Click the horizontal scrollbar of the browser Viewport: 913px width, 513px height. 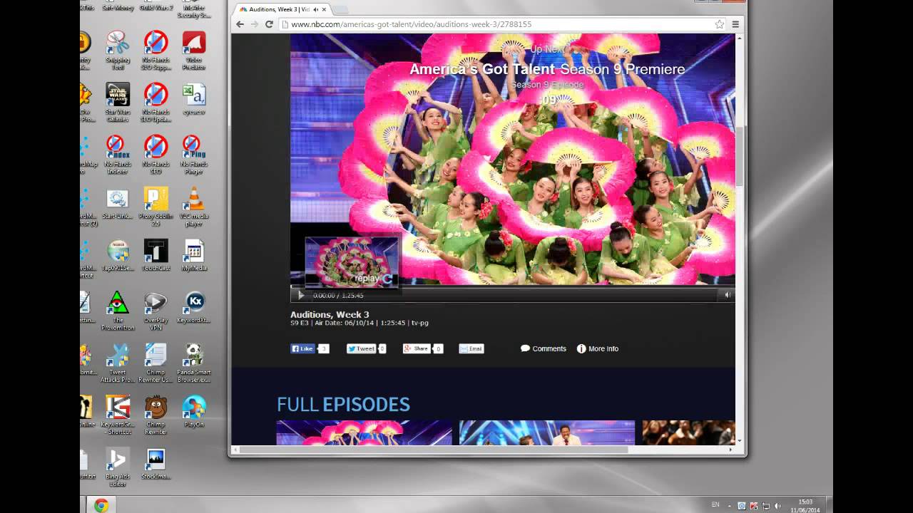[x=433, y=450]
